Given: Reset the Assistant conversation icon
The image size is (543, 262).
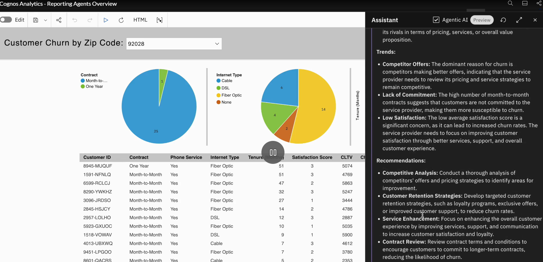Looking at the screenshot, I should [503, 20].
